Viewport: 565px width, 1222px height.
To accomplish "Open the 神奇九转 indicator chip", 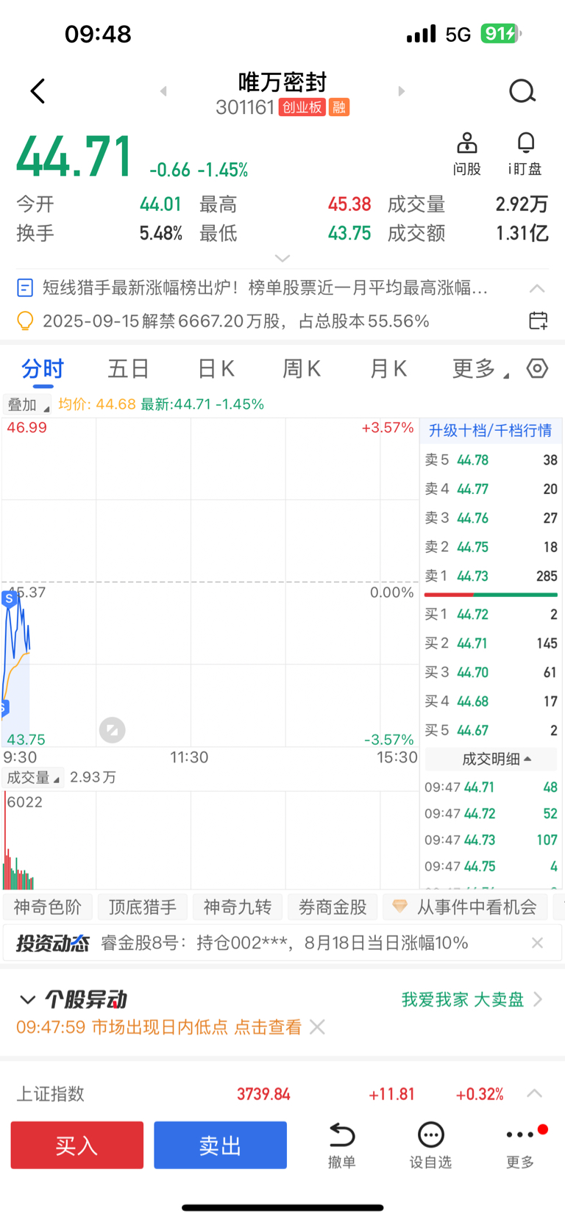I will point(238,907).
